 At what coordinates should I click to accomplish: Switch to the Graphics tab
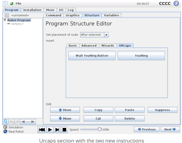pos(73,15)
